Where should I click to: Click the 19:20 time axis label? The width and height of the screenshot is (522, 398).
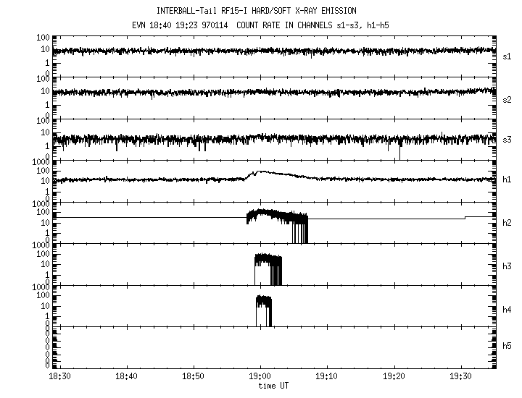pyautogui.click(x=393, y=377)
